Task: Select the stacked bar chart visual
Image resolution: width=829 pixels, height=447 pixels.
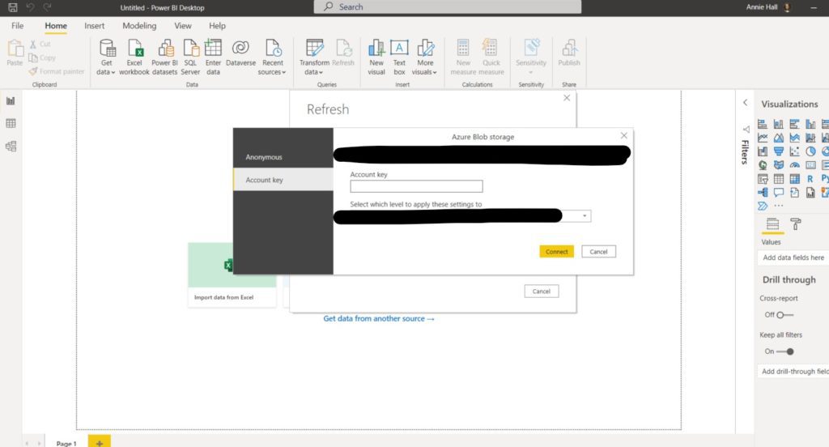Action: 763,125
